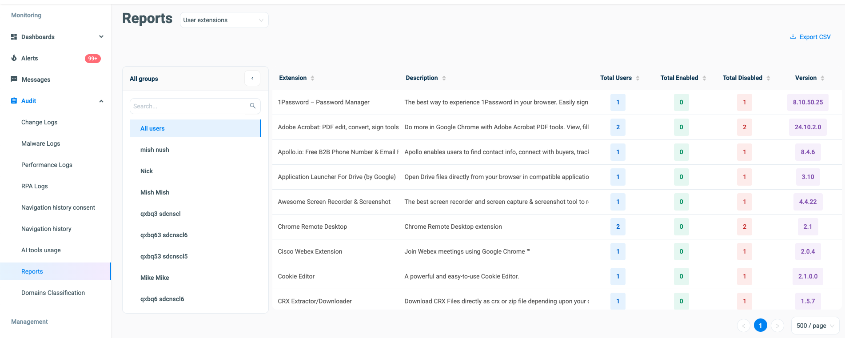The height and width of the screenshot is (338, 845).
Task: Expand the Dashboards menu chevron
Action: (x=101, y=37)
